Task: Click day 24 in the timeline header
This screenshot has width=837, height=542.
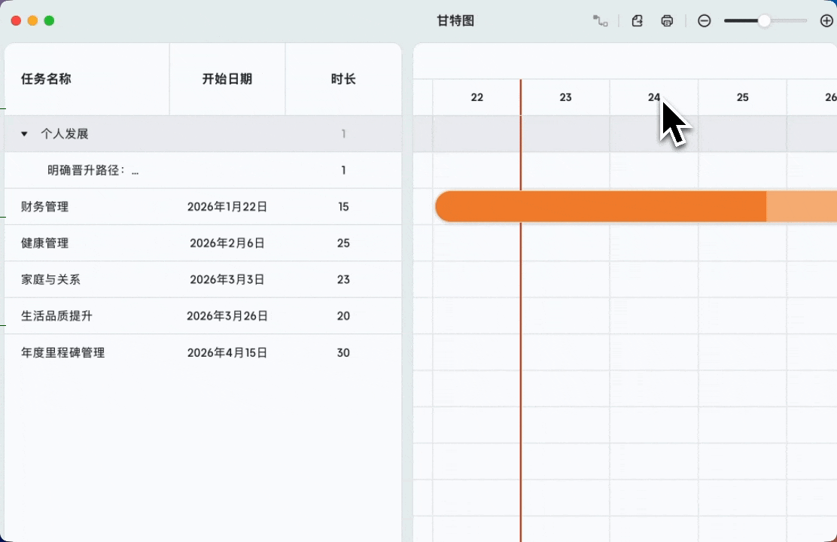Action: tap(653, 97)
